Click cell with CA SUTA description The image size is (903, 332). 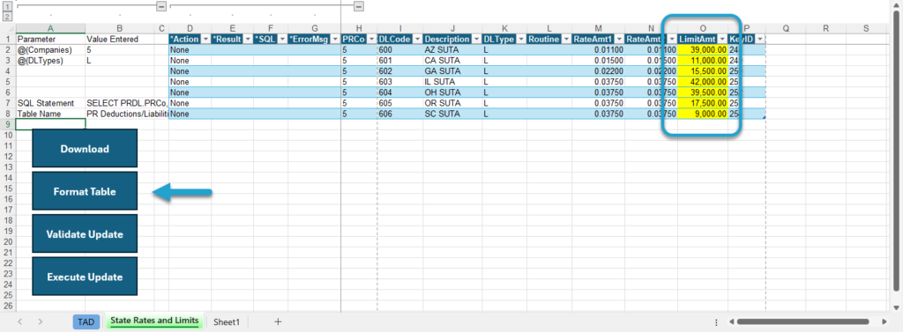(x=452, y=61)
